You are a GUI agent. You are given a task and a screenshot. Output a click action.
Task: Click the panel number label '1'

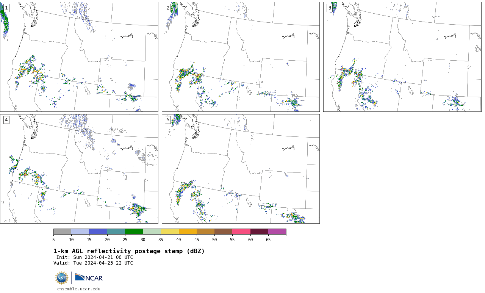tap(6, 8)
